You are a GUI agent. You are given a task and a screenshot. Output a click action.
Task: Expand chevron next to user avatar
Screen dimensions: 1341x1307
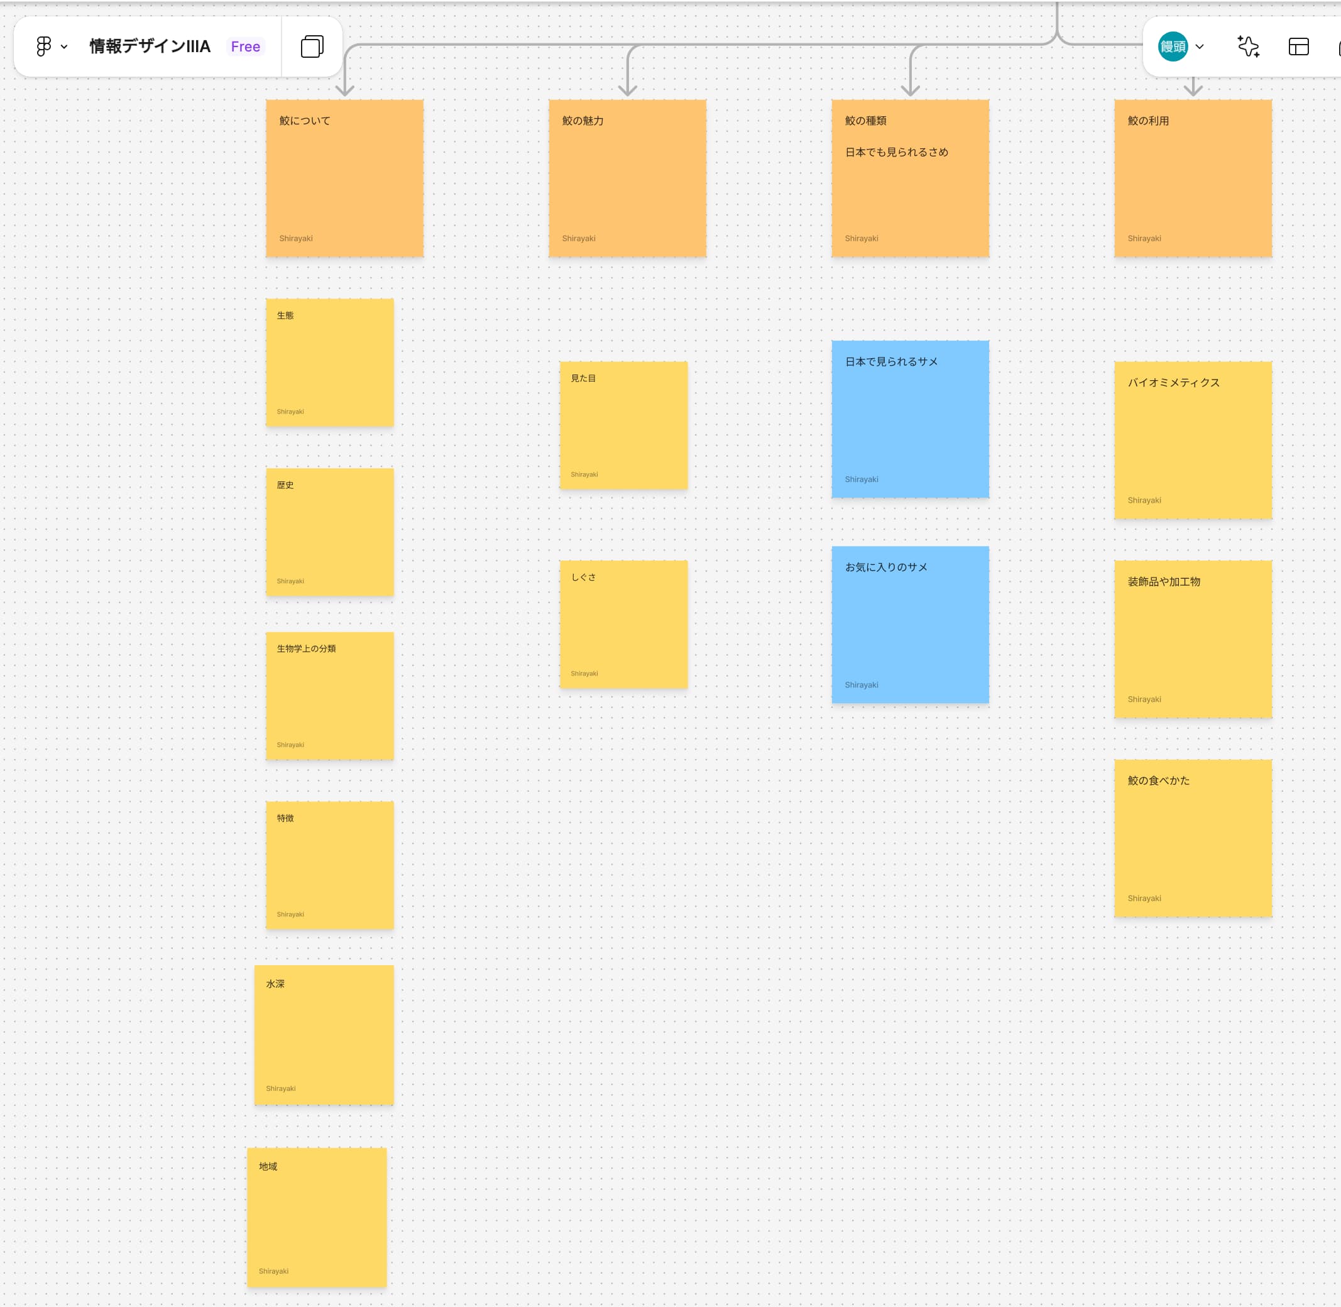pyautogui.click(x=1200, y=46)
